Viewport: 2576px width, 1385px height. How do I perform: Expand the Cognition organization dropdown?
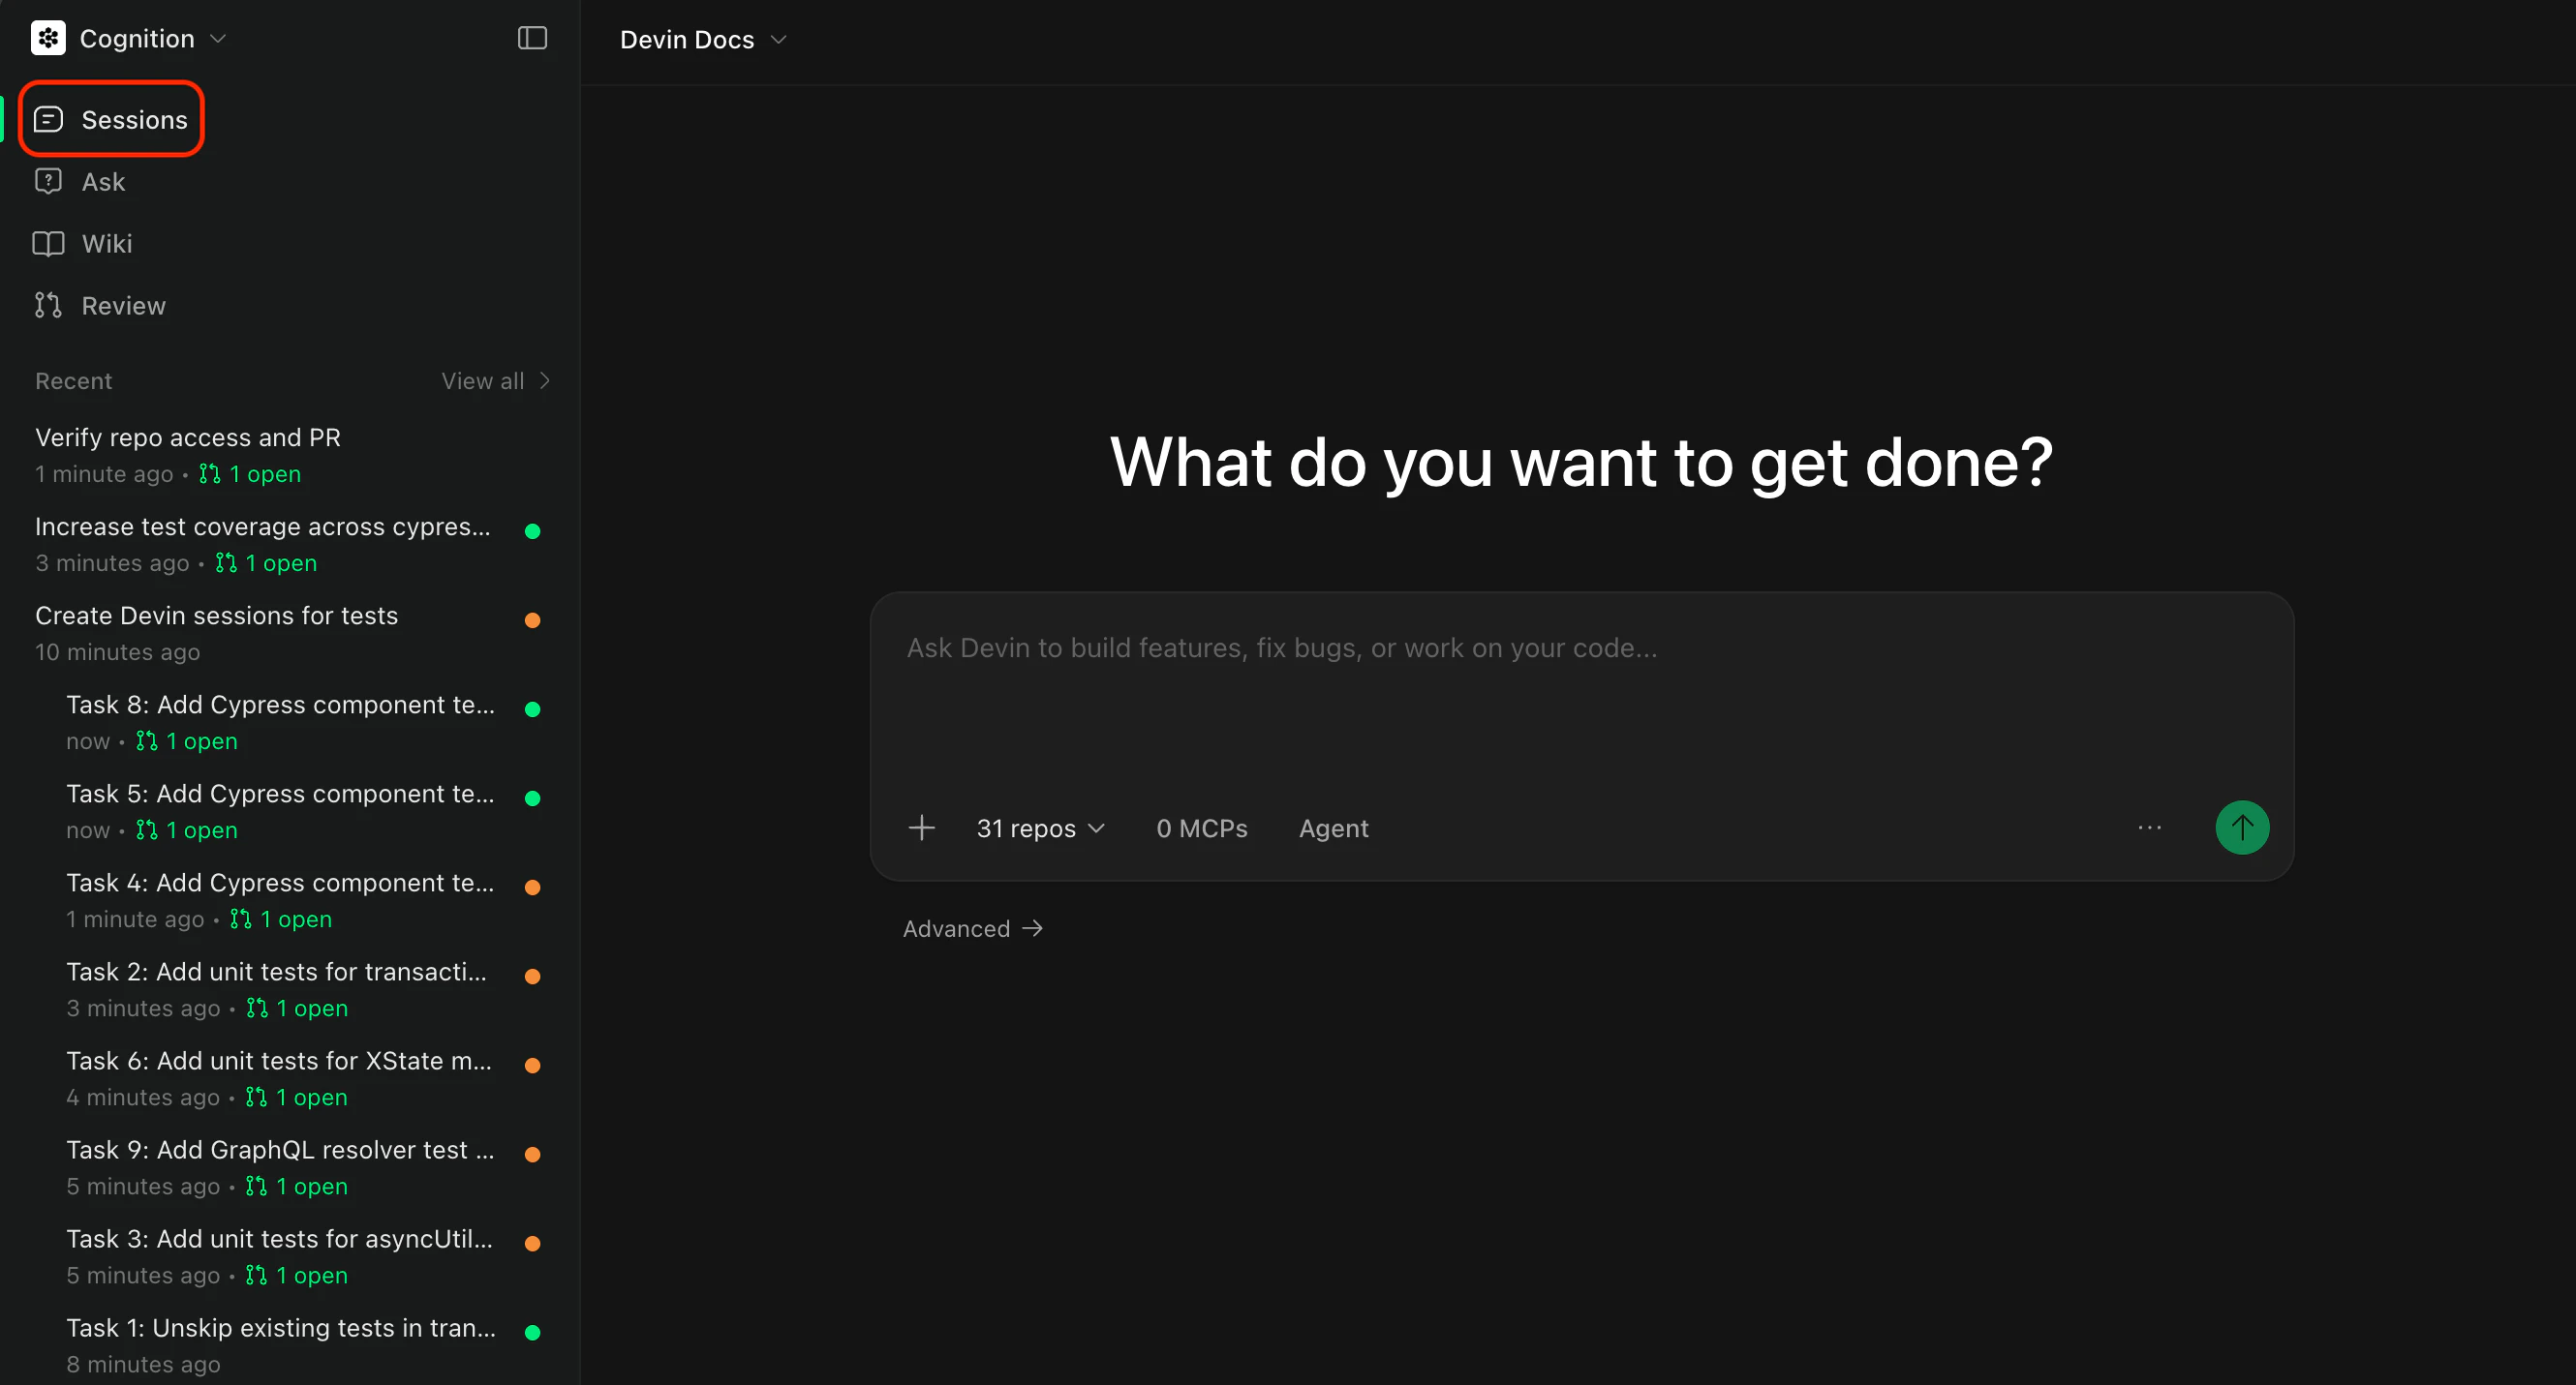click(218, 39)
